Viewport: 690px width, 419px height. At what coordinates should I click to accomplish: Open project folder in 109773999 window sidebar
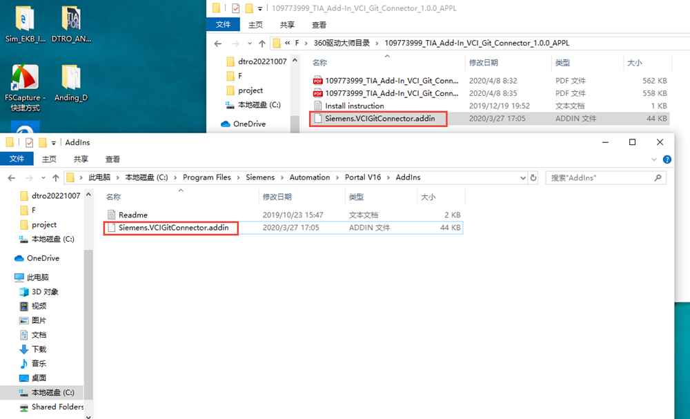click(244, 90)
